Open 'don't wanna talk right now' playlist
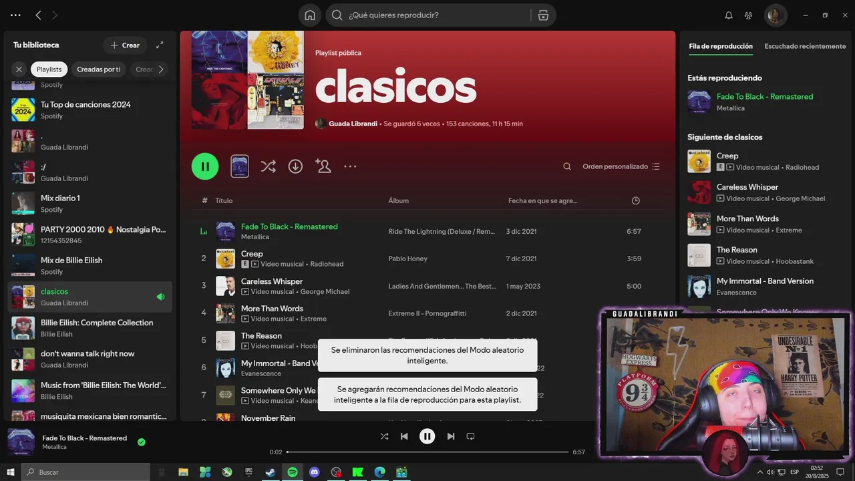 point(90,359)
